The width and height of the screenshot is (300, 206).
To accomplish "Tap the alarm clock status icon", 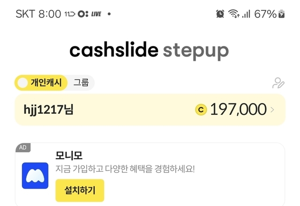I will (x=220, y=14).
